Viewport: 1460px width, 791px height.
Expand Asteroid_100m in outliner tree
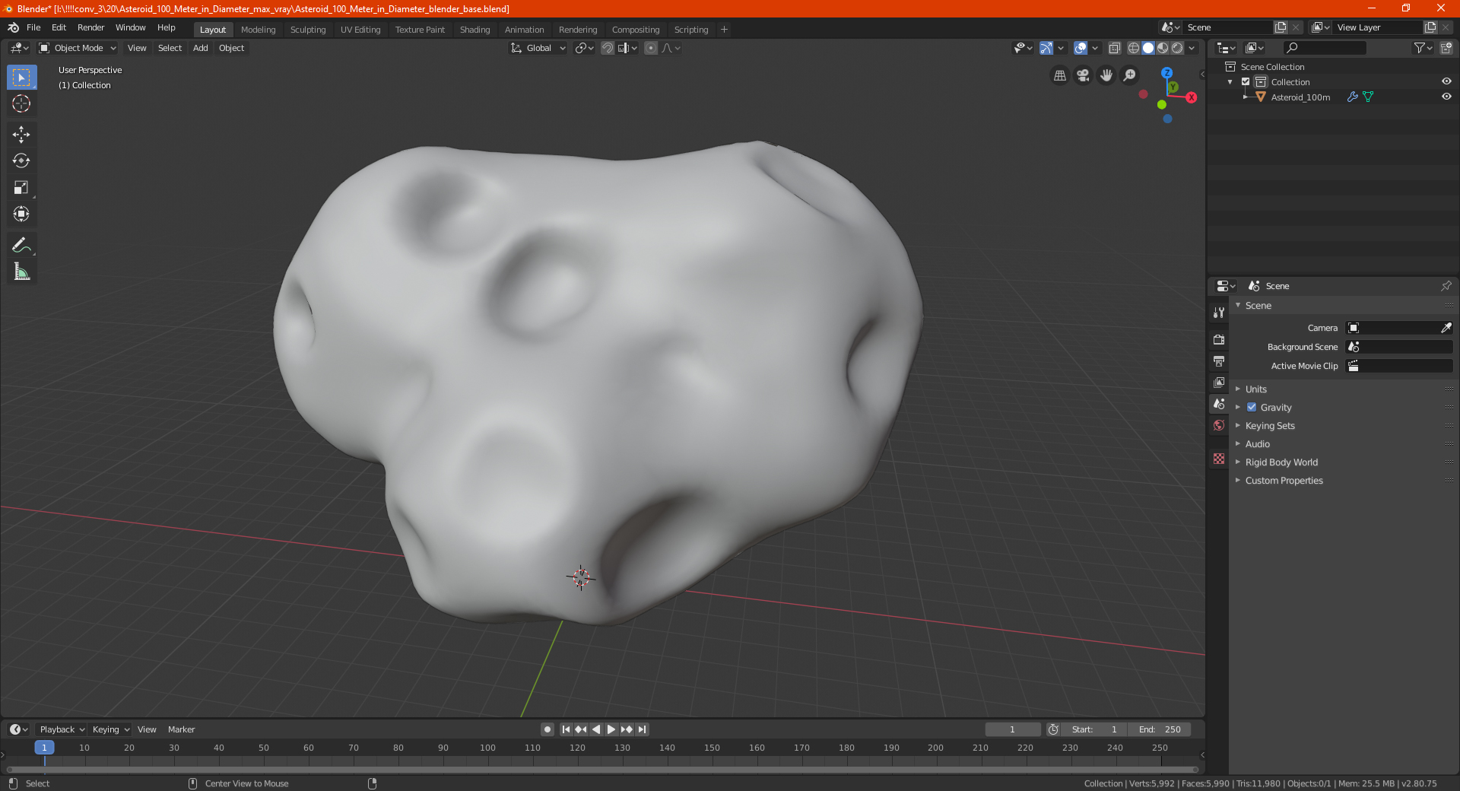point(1245,97)
